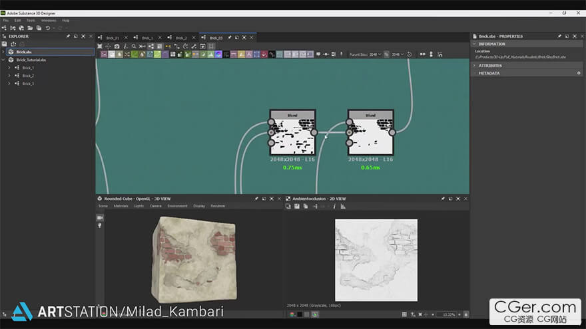Screen dimensions: 586x329
Task: Add the rainbow HSL node from toolbar
Action: click(218, 55)
